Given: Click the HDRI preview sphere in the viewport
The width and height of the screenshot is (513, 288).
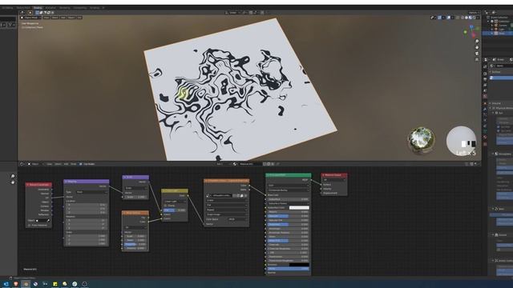Looking at the screenshot, I should (422, 139).
